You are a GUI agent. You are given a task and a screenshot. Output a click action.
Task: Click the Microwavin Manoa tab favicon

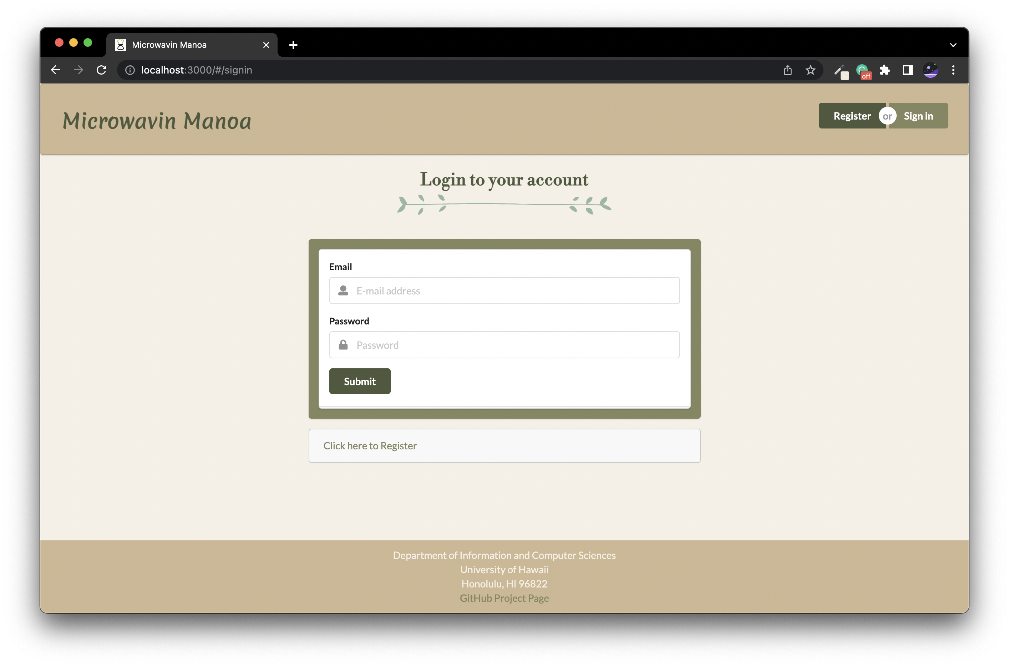point(121,45)
